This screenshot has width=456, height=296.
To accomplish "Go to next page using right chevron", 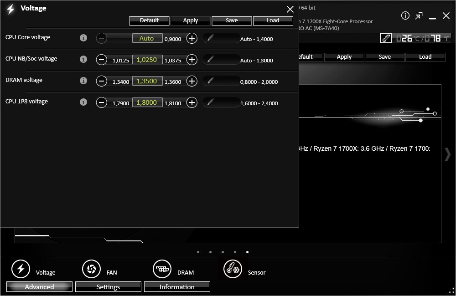I will pos(447,154).
